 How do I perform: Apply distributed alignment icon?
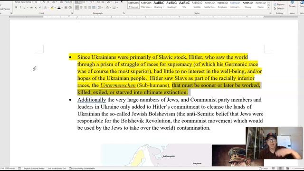coord(94,8)
